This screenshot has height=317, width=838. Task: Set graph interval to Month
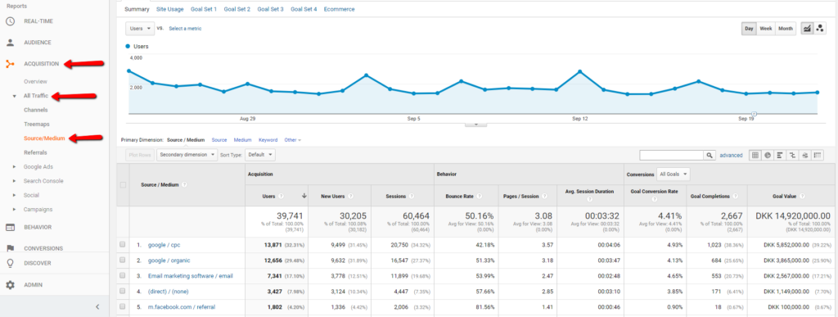pos(785,29)
